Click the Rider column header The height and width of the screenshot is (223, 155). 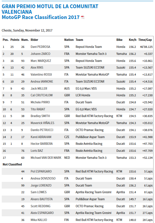click(x=34, y=40)
